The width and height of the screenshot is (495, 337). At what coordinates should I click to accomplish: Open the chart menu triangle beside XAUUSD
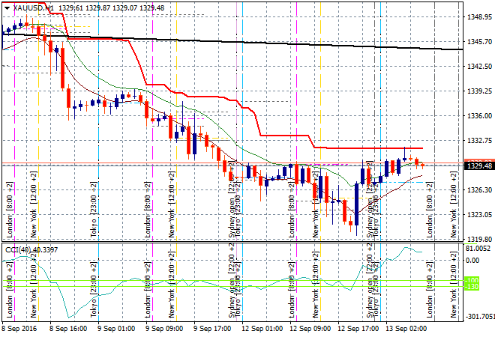coord(7,7)
